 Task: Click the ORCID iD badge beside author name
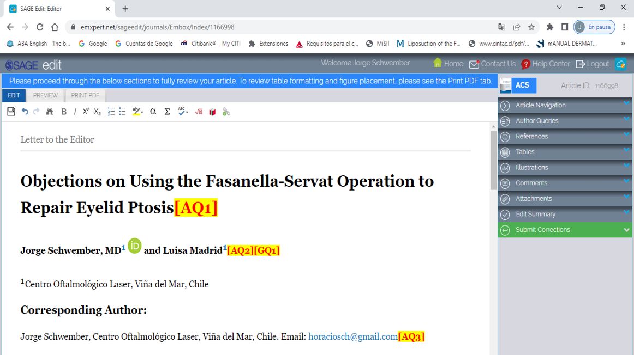(x=134, y=246)
